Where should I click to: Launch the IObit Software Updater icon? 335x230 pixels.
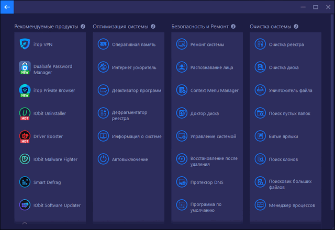(25, 205)
